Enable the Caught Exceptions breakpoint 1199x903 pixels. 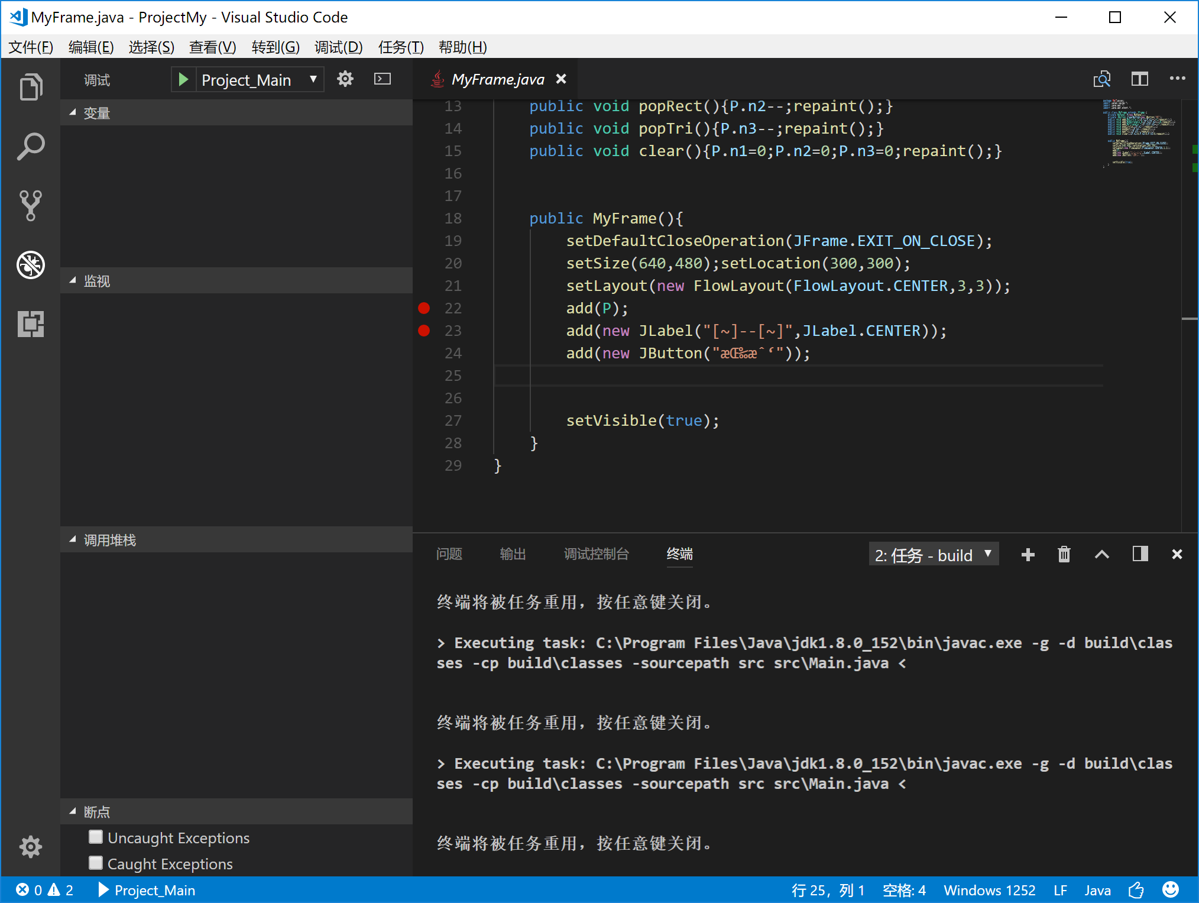(x=96, y=863)
